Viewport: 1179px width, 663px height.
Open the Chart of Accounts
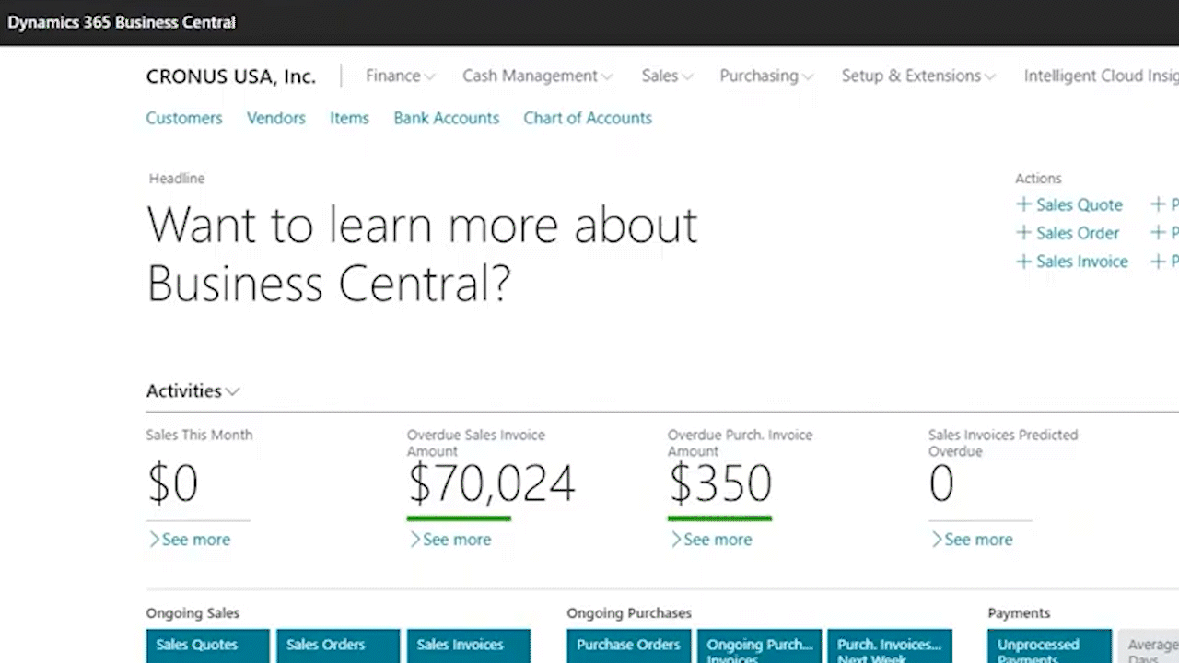(588, 118)
